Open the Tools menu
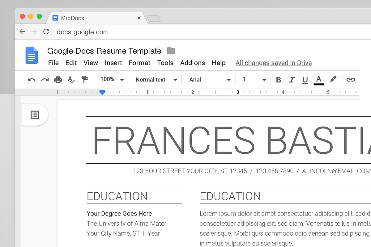 (x=165, y=63)
